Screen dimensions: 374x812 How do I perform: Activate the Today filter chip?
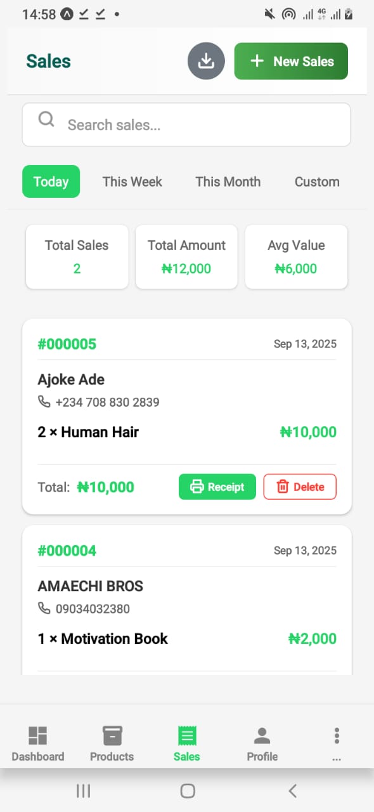pos(51,182)
